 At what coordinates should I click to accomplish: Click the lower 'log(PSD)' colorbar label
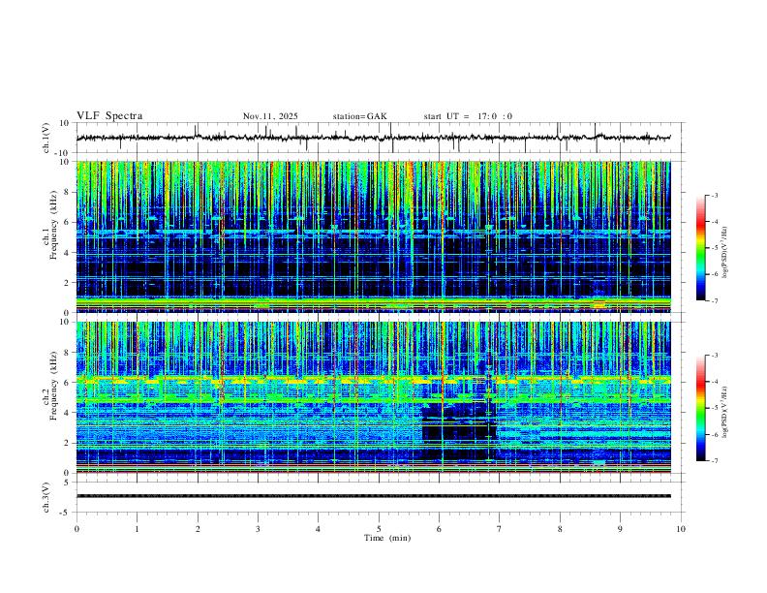(724, 412)
